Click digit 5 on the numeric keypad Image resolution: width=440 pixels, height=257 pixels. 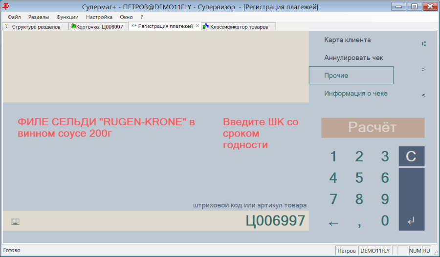pyautogui.click(x=359, y=178)
